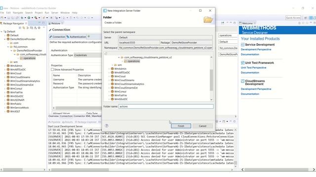Open Unit Test Perspective link
This screenshot has width=316, height=177.
point(253,68)
